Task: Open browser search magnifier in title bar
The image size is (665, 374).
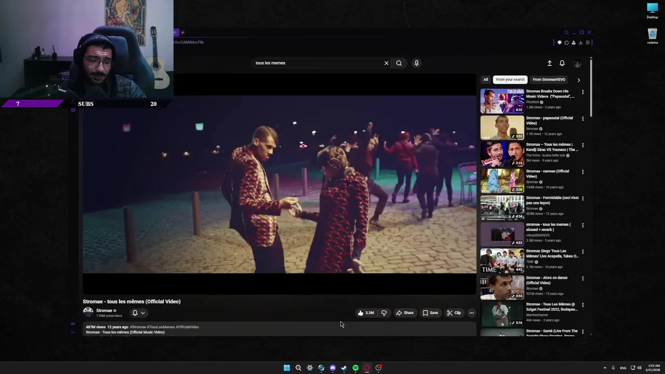Action: (x=567, y=32)
